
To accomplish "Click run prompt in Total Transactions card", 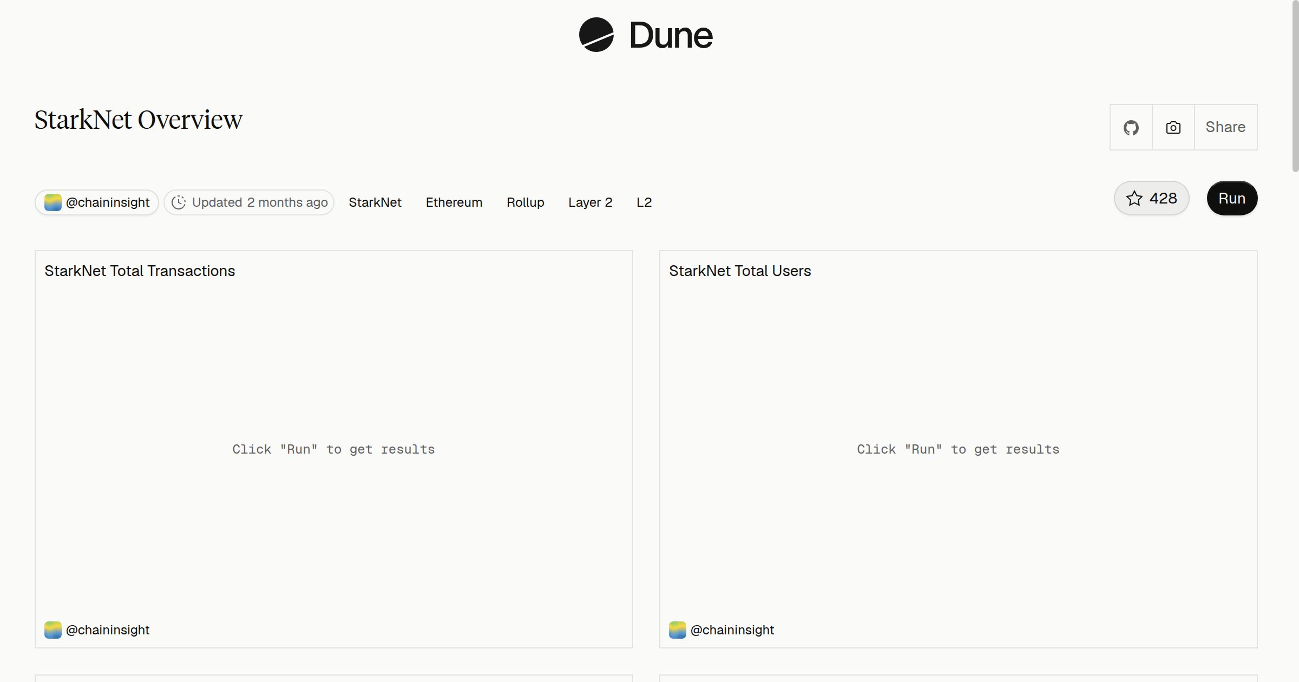I will (x=333, y=449).
